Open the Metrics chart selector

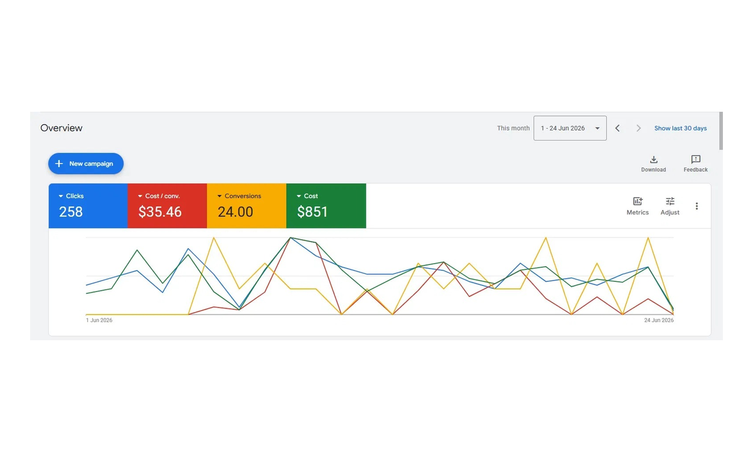[638, 206]
